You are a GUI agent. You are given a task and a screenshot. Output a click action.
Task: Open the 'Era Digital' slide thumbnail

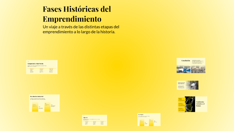pos(149,119)
